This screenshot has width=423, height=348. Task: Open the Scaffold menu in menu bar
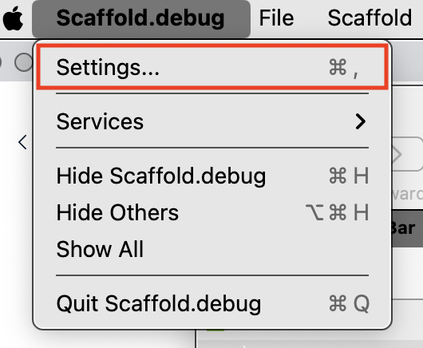pos(370,18)
